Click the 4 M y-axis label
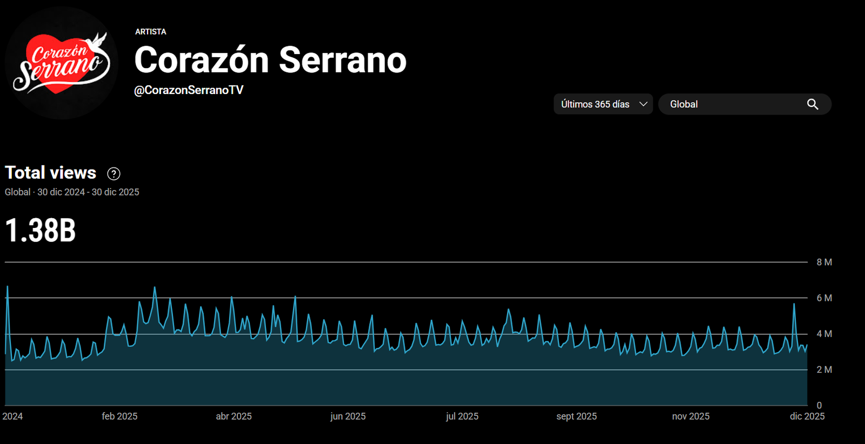Image resolution: width=865 pixels, height=444 pixels. pos(824,334)
